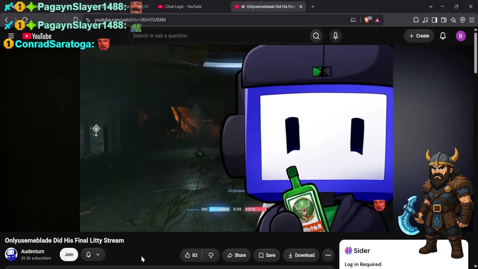Open the Audentum channel name link
478x269 pixels.
[x=32, y=251]
